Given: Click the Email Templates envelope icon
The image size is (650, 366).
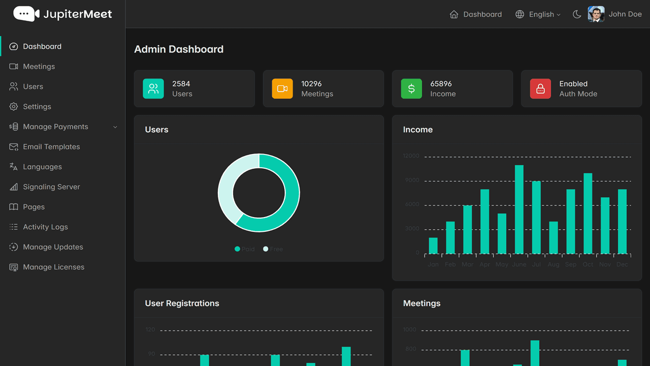Looking at the screenshot, I should (x=14, y=147).
